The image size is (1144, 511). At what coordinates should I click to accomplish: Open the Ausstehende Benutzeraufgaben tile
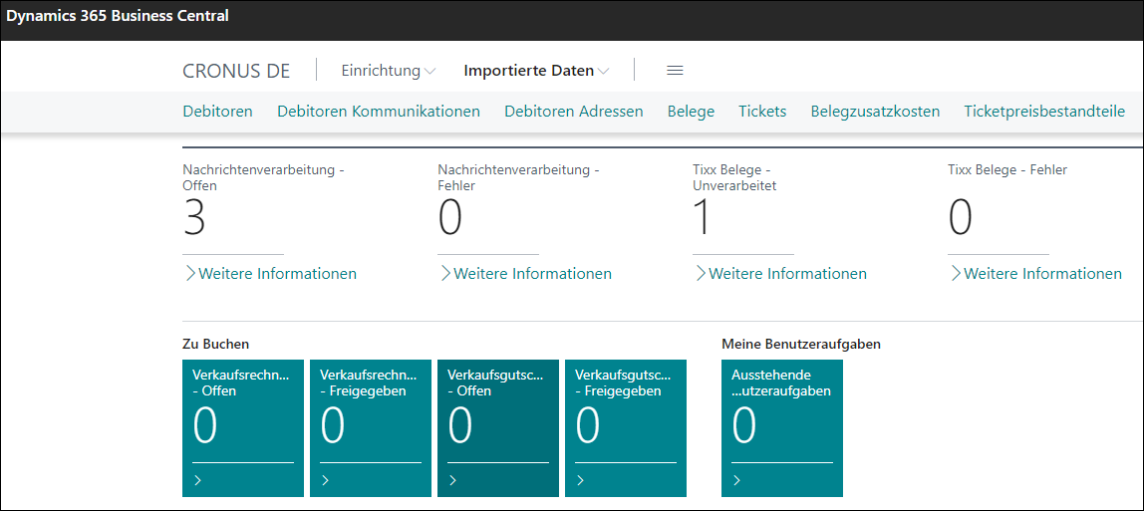click(x=782, y=428)
